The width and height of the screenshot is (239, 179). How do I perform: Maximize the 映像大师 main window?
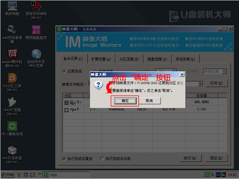tap(225, 29)
